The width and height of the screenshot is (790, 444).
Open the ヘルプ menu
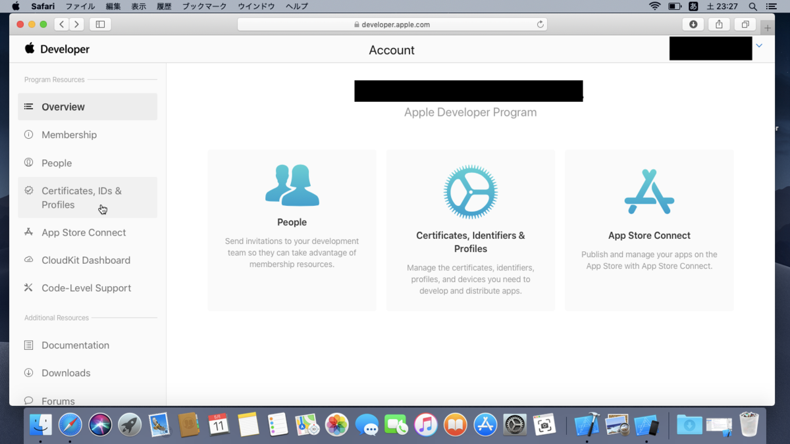[296, 6]
